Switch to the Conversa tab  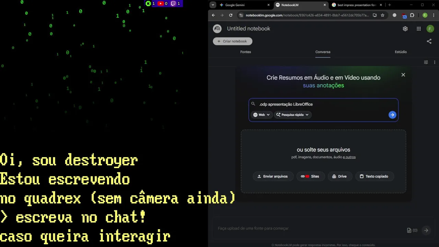323,52
